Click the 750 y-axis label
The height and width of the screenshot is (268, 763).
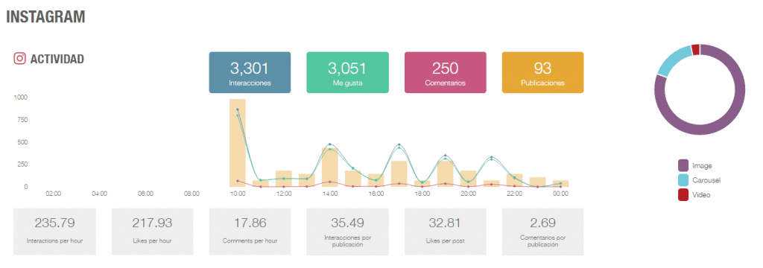point(23,120)
